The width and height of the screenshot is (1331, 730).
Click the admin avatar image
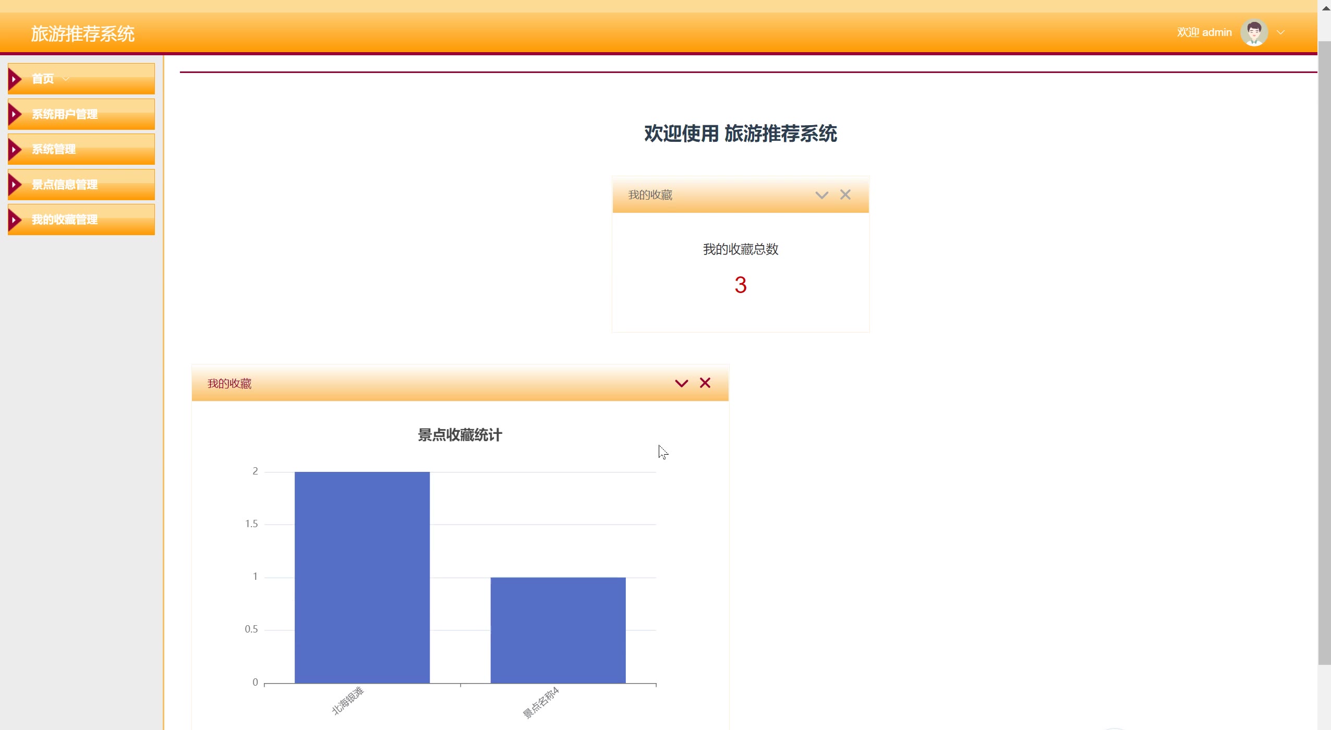(x=1254, y=32)
